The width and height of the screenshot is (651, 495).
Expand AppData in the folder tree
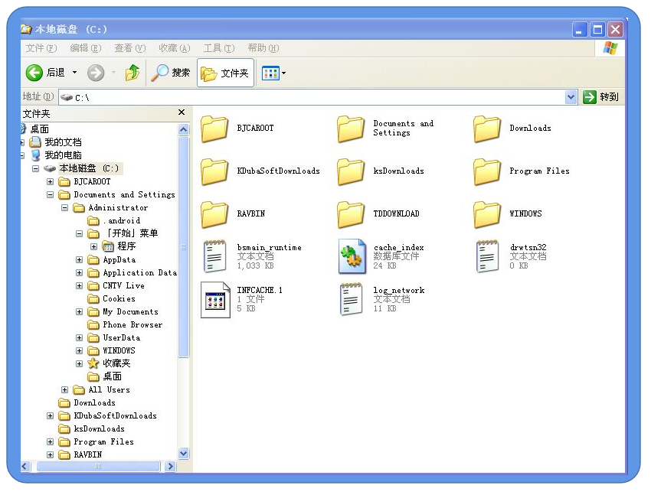pos(80,260)
